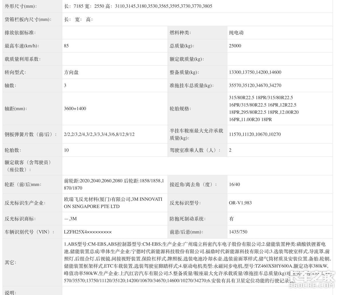Select the 纯电动 fuel type value

pos(236,33)
